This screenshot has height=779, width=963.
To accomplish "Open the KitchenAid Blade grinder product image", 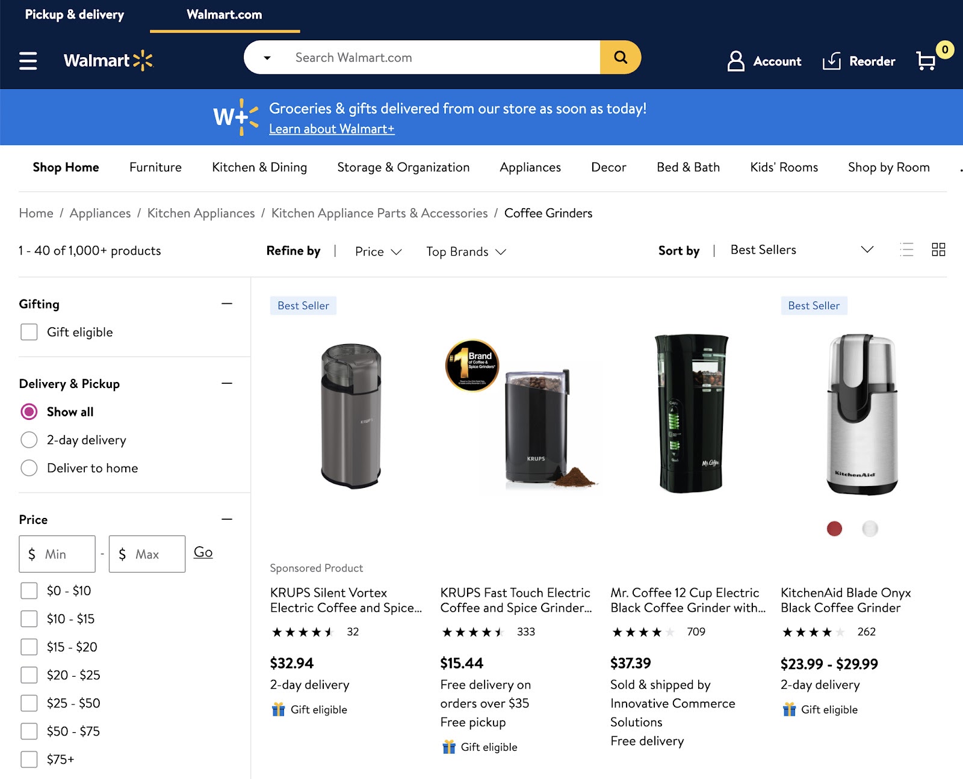I will point(862,414).
